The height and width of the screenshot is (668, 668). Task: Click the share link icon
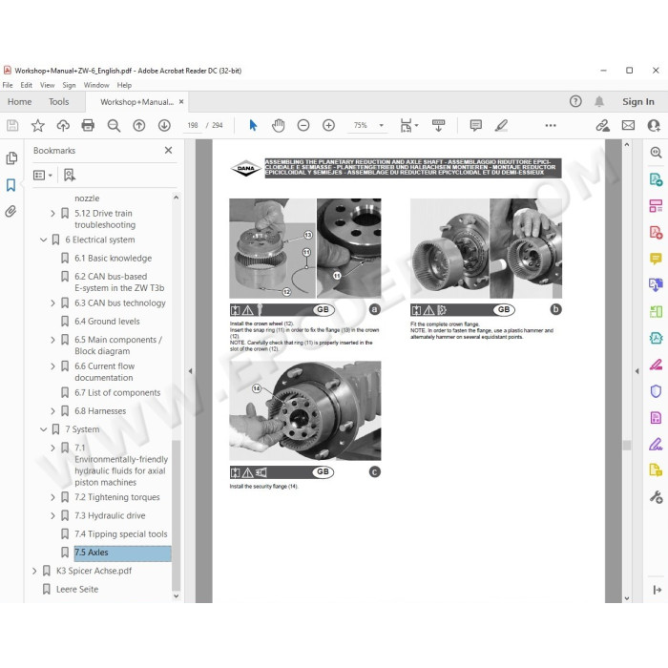pyautogui.click(x=602, y=125)
